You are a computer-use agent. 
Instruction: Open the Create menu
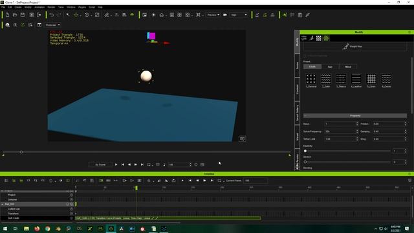pyautogui.click(x=18, y=7)
